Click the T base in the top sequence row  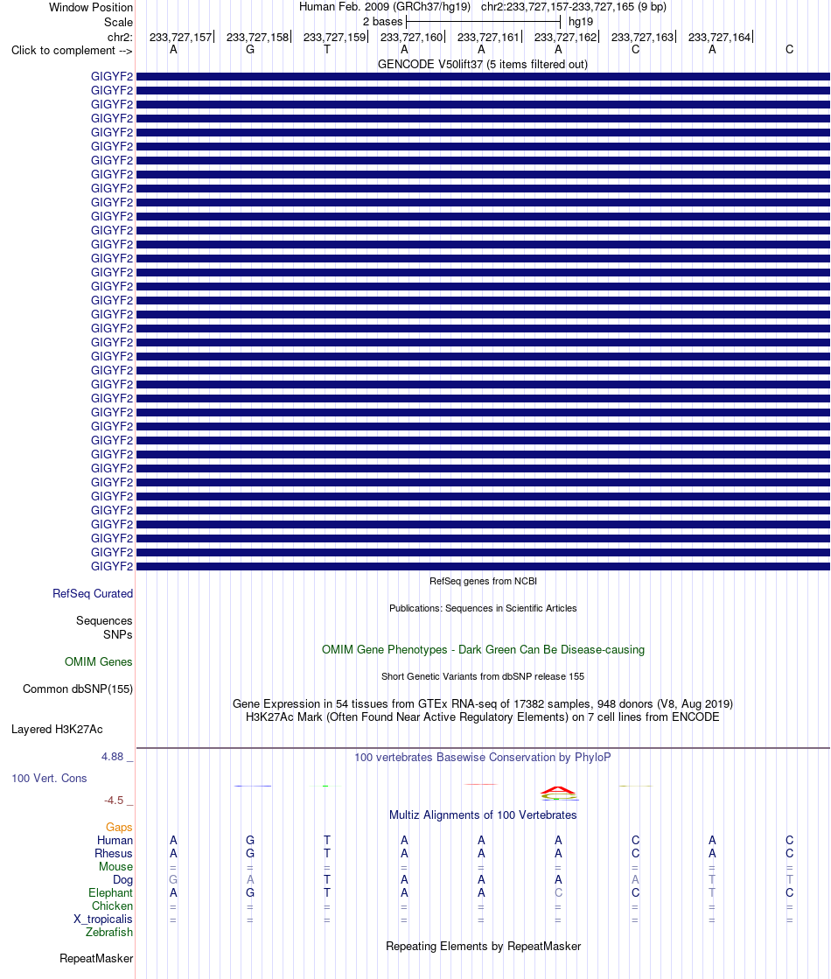[x=327, y=49]
